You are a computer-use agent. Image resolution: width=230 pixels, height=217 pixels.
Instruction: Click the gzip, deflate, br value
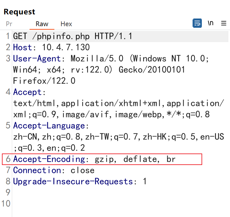135,159
